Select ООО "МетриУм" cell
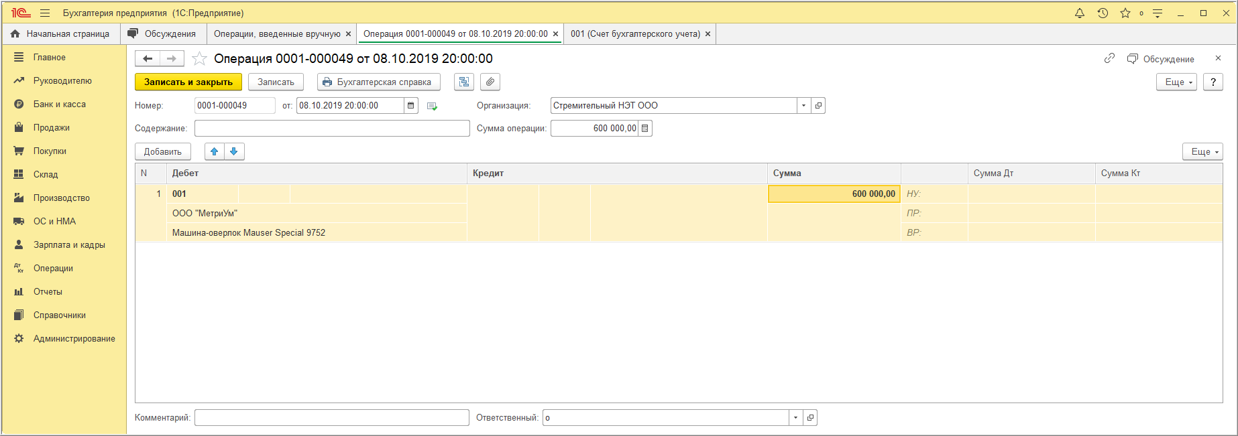 point(317,213)
